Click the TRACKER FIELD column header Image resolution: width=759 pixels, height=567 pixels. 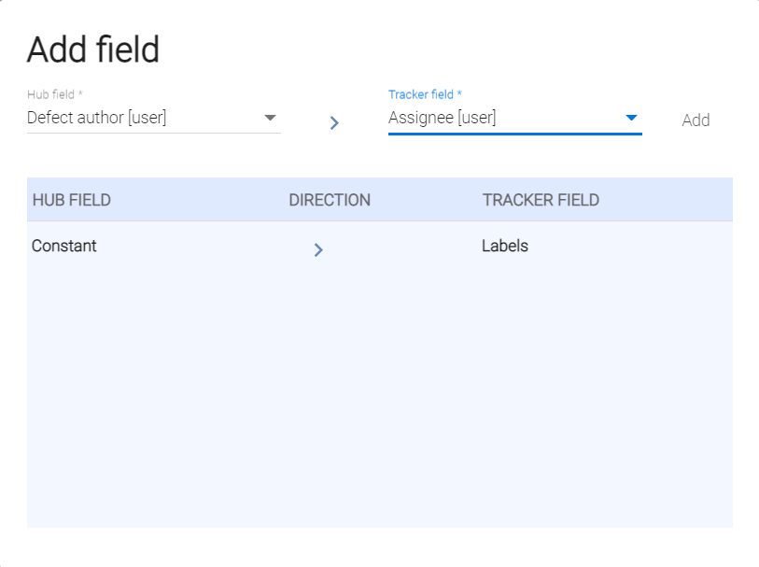541,200
